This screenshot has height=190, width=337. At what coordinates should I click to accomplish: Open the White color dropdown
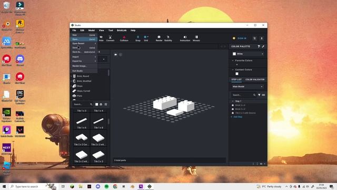[248, 54]
